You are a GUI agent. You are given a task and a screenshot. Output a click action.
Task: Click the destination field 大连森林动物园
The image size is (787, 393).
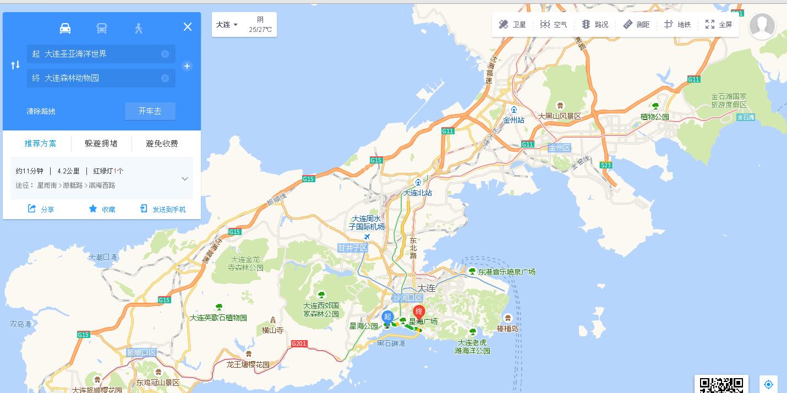click(x=101, y=78)
